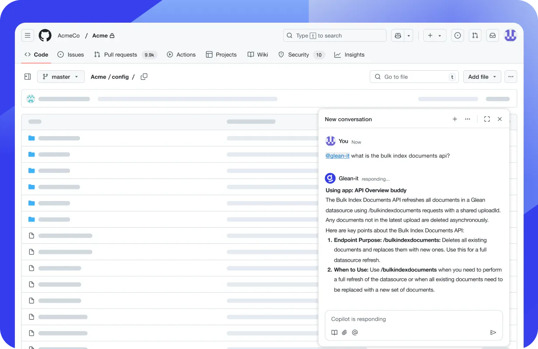Open the issues circle icon in header
Screen dimensions: 538x349
(x=458, y=35)
